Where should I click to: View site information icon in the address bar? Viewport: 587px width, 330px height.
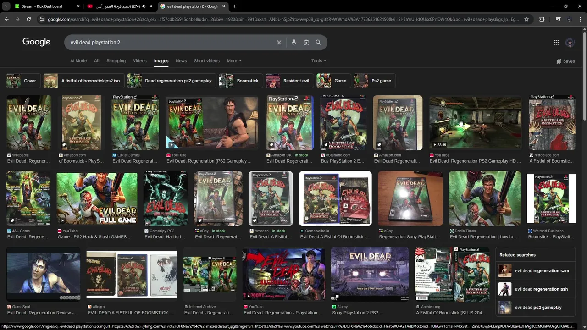click(x=42, y=19)
